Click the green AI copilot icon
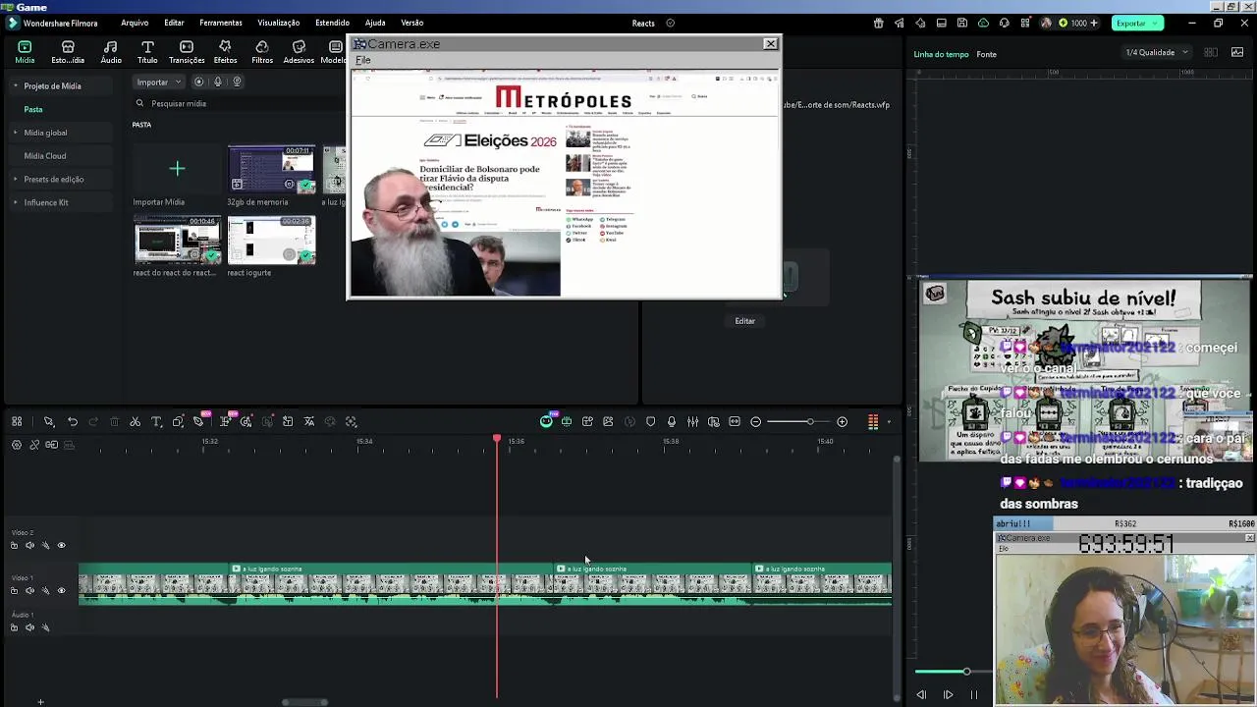 click(546, 421)
